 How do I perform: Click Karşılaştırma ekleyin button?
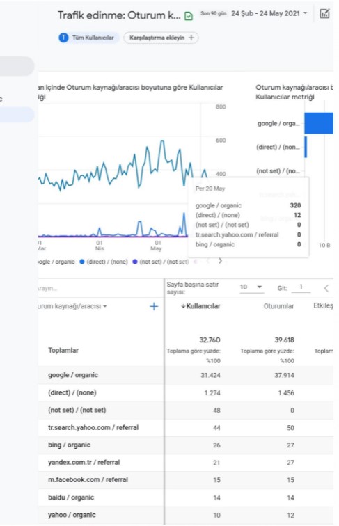[161, 38]
